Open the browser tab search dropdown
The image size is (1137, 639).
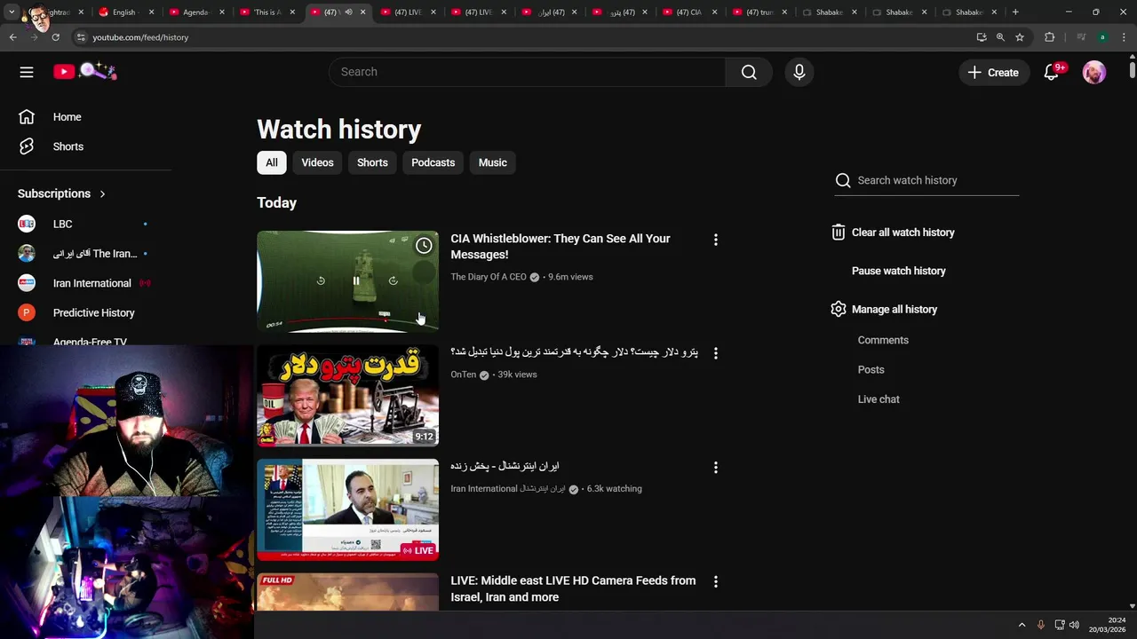click(x=12, y=12)
